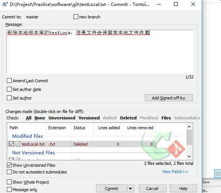221x193 pixels.
Task: Click the .txt extension cell
Action: 52,144
